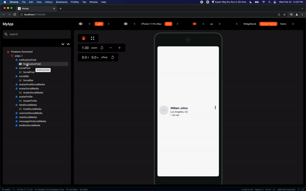This screenshot has height=191, width=306.
Task: Reset offset with the circular arrow
Action: [112, 57]
